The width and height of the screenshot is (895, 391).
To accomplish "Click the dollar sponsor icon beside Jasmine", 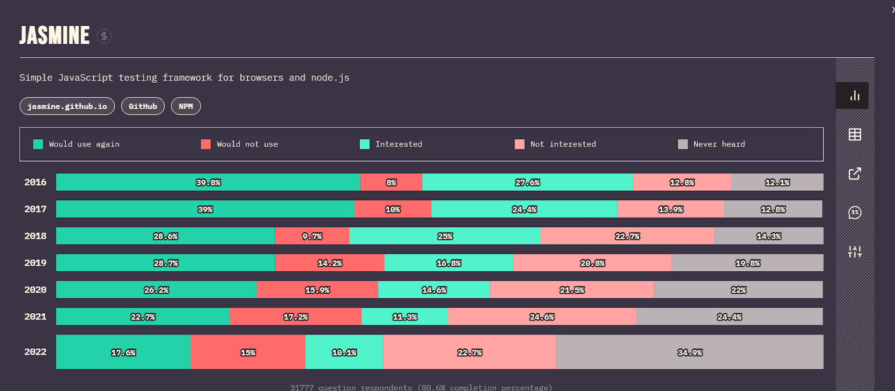I will coord(104,36).
